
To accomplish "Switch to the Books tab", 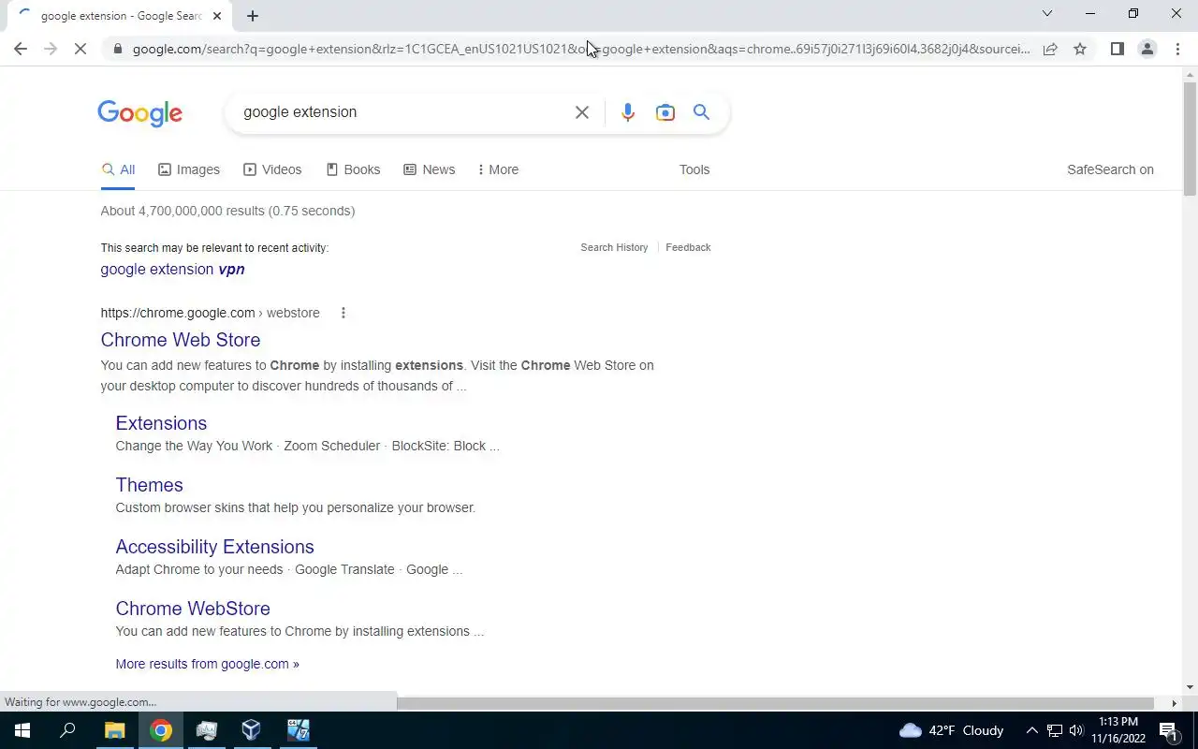I will [x=353, y=169].
